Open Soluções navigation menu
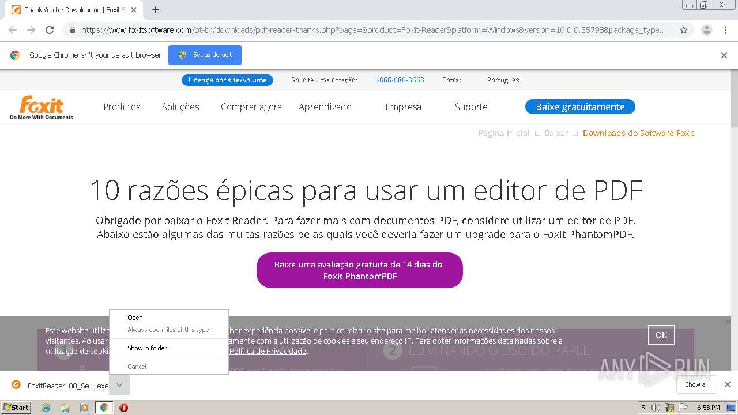 pos(180,107)
